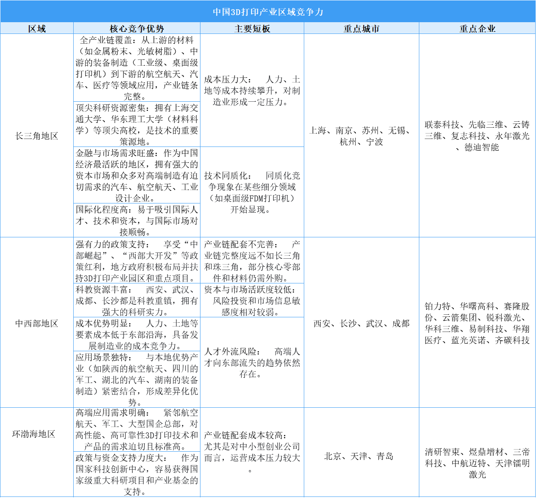Click the 技术同质化 weakness cell
This screenshot has width=539, height=499.
click(x=252, y=193)
